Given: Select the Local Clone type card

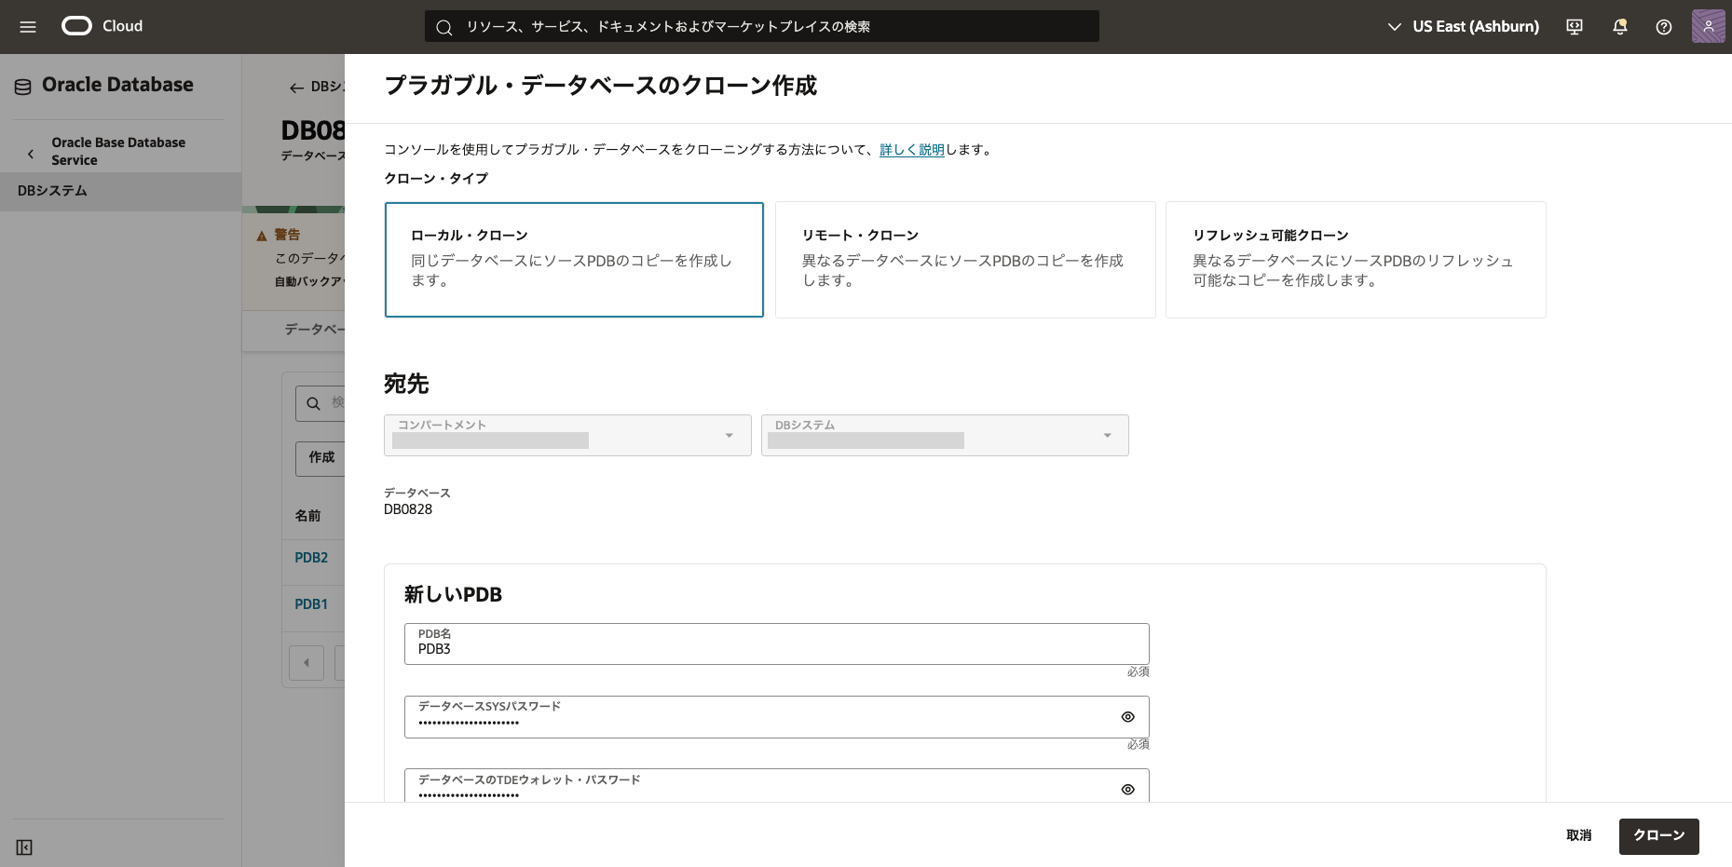Looking at the screenshot, I should (x=574, y=260).
